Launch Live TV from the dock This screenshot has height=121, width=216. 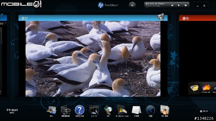[94, 110]
